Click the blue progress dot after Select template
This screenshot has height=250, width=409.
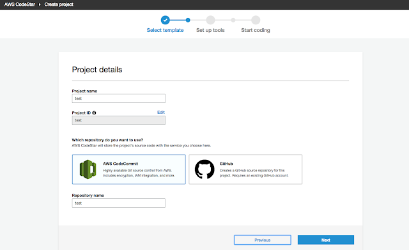click(188, 20)
